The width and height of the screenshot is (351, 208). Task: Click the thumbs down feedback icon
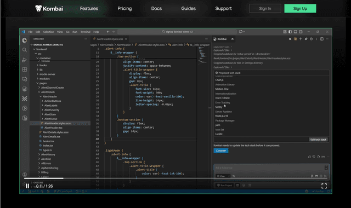(x=314, y=157)
